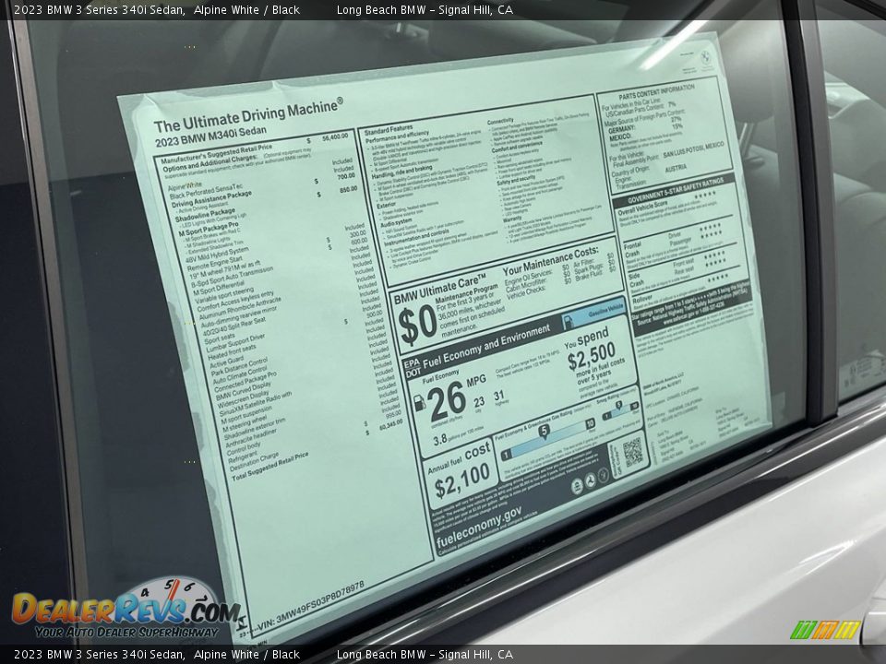Click 'Standard Features' heading

coord(389,131)
